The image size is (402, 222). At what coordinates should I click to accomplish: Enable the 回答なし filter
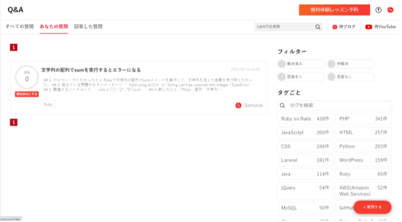tap(351, 77)
